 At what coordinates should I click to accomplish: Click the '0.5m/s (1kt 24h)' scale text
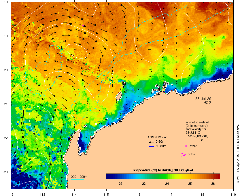coord(197,136)
